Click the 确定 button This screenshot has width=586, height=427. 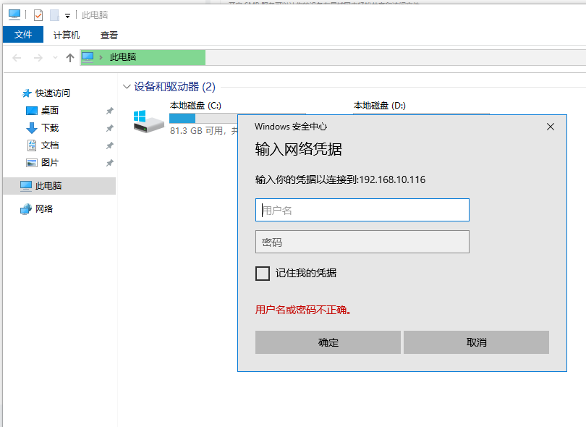[328, 342]
